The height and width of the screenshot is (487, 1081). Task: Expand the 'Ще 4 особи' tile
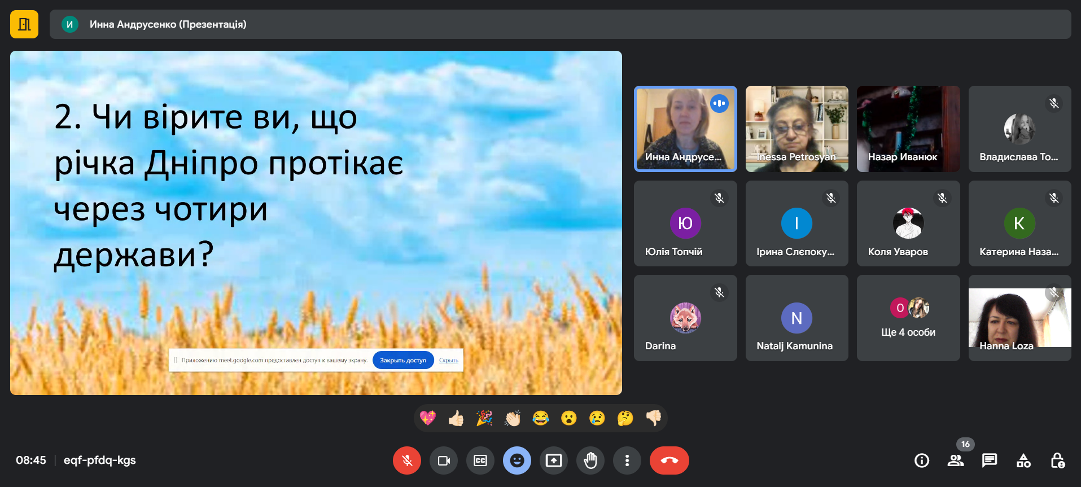908,318
